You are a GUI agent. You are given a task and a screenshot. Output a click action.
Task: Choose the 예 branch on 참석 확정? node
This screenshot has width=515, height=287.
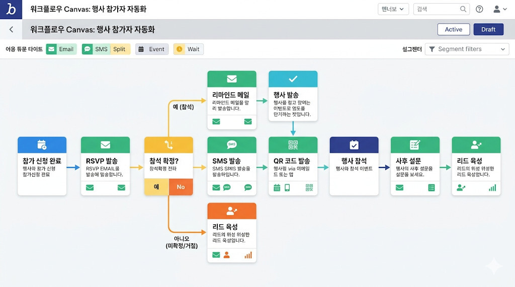156,187
